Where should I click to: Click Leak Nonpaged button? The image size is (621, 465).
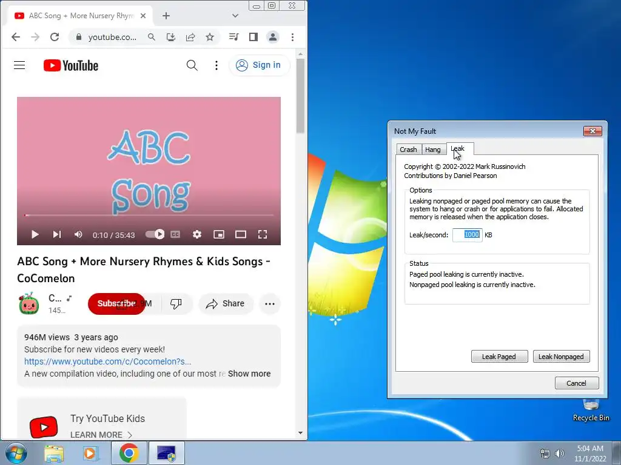561,356
